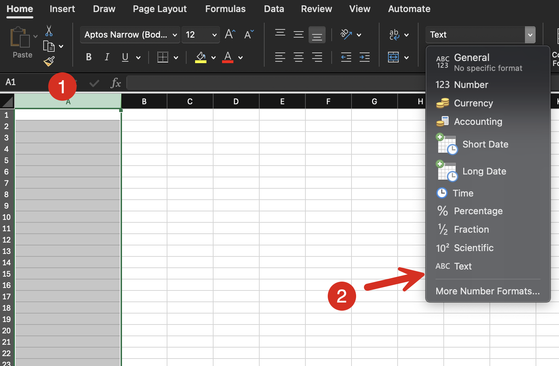The width and height of the screenshot is (559, 366).
Task: Open More Number Formats dialog
Action: (x=487, y=291)
